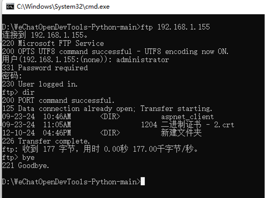This screenshot has width=265, height=198.
Task: Click the 331 Password required line
Action: (45, 68)
